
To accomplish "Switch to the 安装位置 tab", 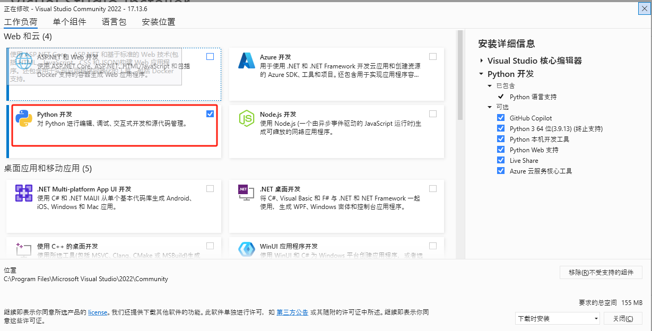I will tap(159, 22).
